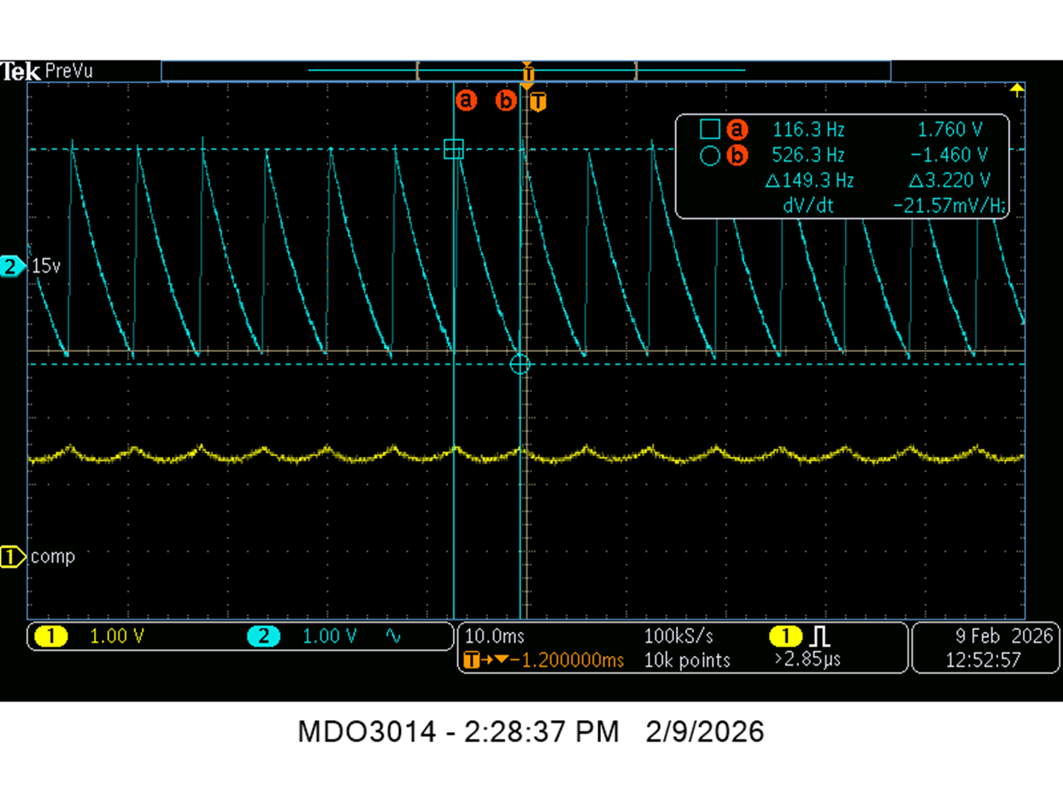This screenshot has width=1063, height=802.
Task: Select the orange trigger 'T' marker
Action: point(537,102)
